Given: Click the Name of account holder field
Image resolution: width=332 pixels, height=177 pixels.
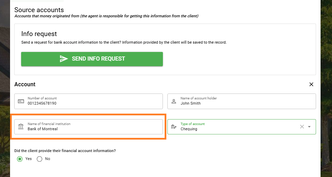Looking at the screenshot, I should click(x=242, y=101).
